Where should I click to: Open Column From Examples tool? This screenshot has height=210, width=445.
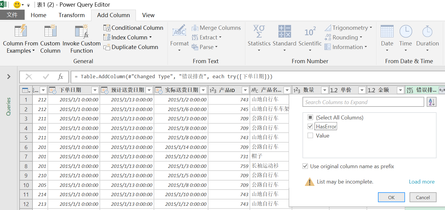coord(20,39)
